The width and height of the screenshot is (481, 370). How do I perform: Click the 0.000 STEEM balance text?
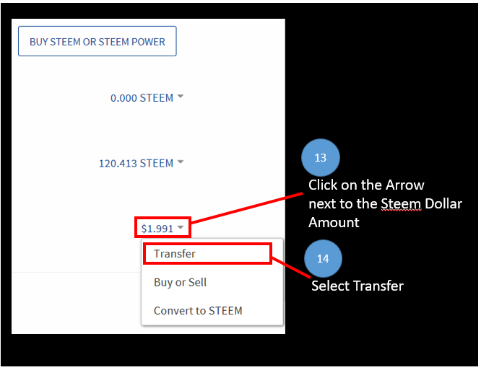(142, 98)
